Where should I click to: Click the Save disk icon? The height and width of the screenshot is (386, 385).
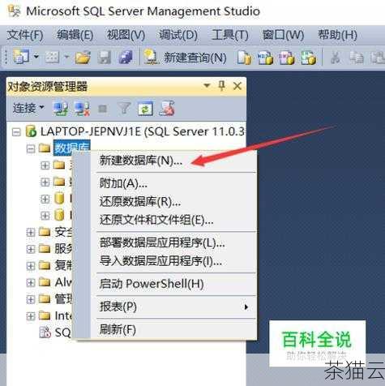click(x=104, y=58)
